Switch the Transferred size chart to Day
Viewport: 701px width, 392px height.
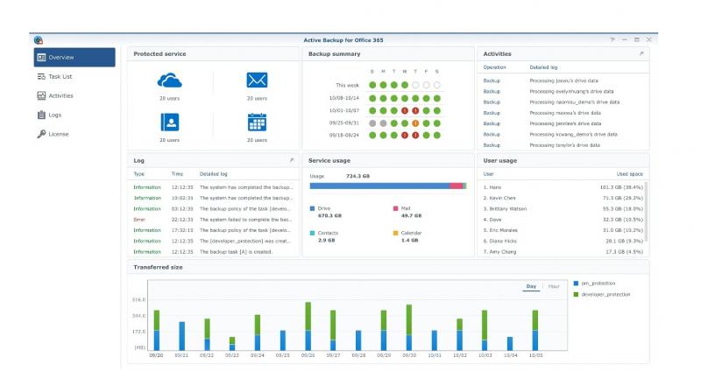click(531, 286)
